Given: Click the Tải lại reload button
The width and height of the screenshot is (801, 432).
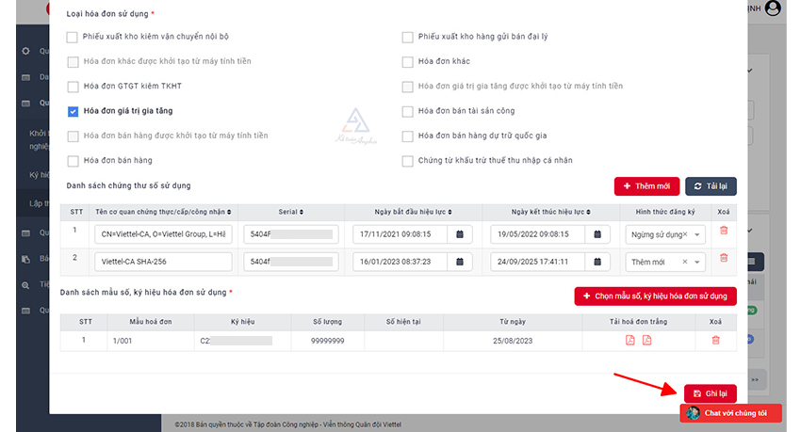Looking at the screenshot, I should (711, 186).
